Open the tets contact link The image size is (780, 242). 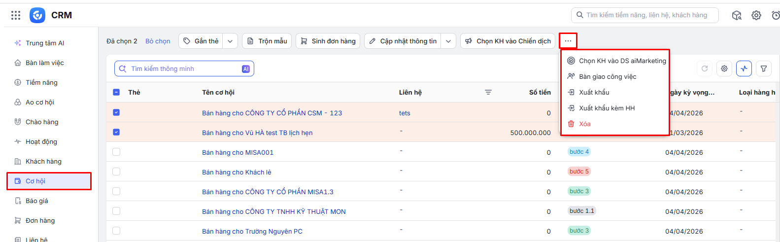click(x=405, y=113)
